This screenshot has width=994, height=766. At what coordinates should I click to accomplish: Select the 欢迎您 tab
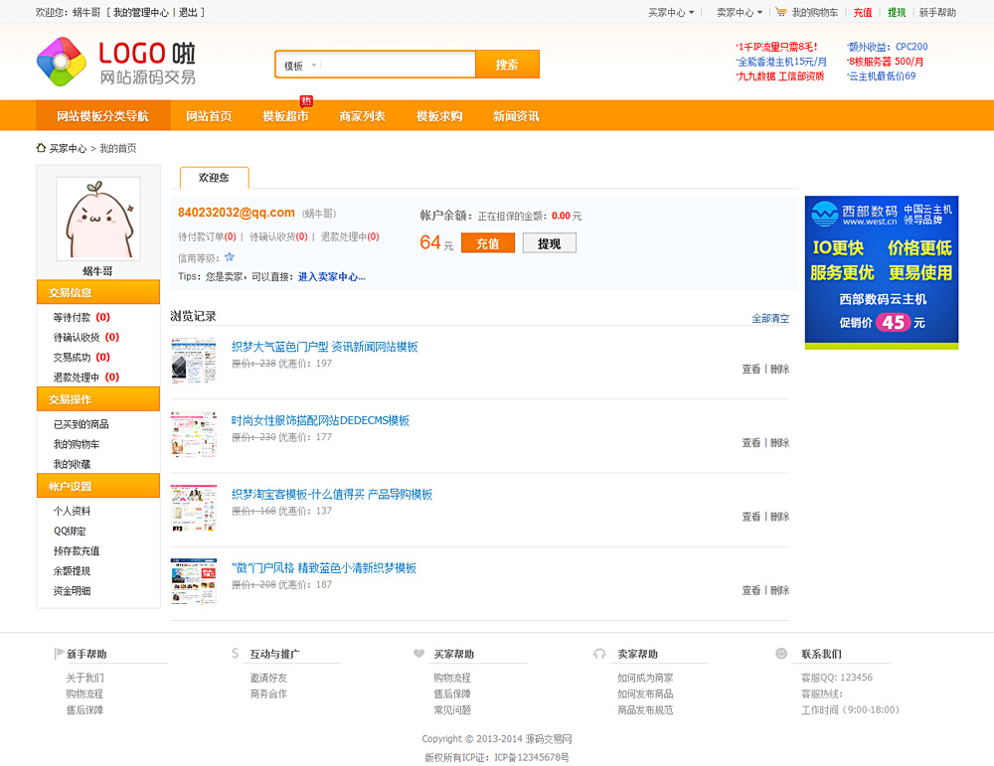pos(214,178)
